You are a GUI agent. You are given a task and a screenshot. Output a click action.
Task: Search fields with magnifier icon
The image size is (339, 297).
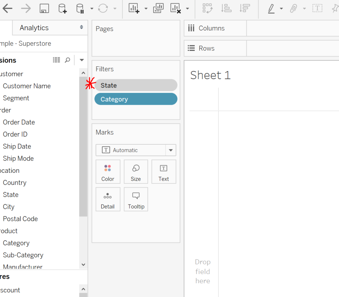coord(67,60)
